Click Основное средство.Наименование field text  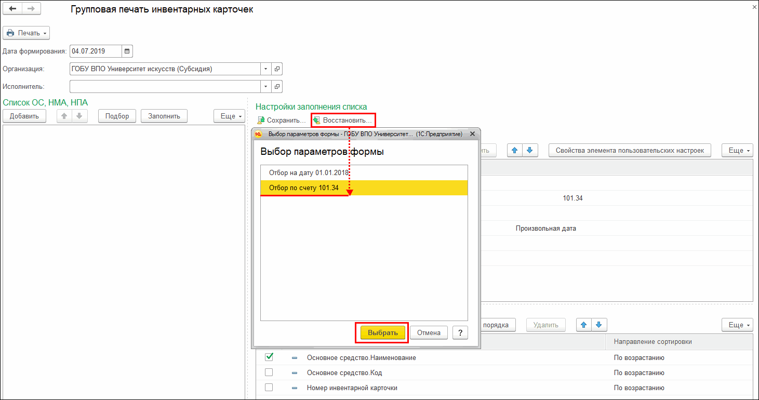[362, 357]
